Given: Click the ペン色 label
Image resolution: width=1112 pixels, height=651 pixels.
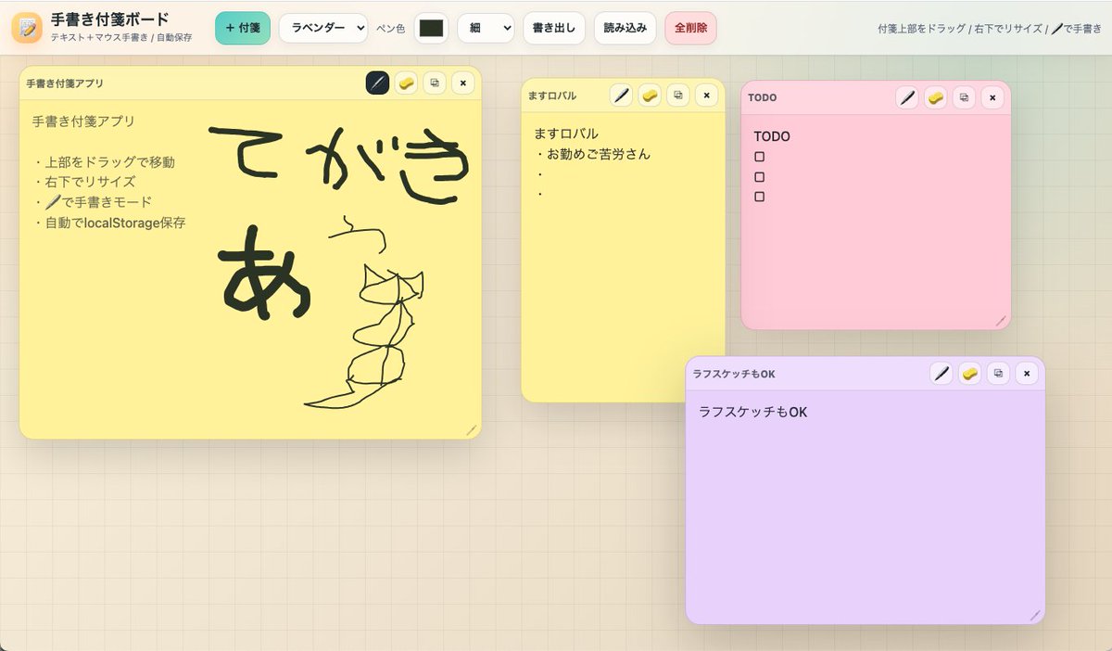Looking at the screenshot, I should (390, 29).
